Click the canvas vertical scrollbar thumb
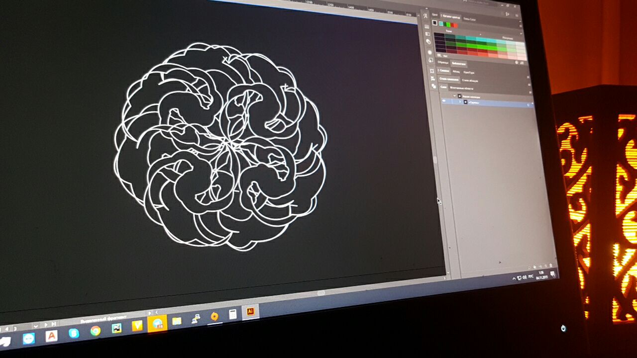 coord(435,160)
